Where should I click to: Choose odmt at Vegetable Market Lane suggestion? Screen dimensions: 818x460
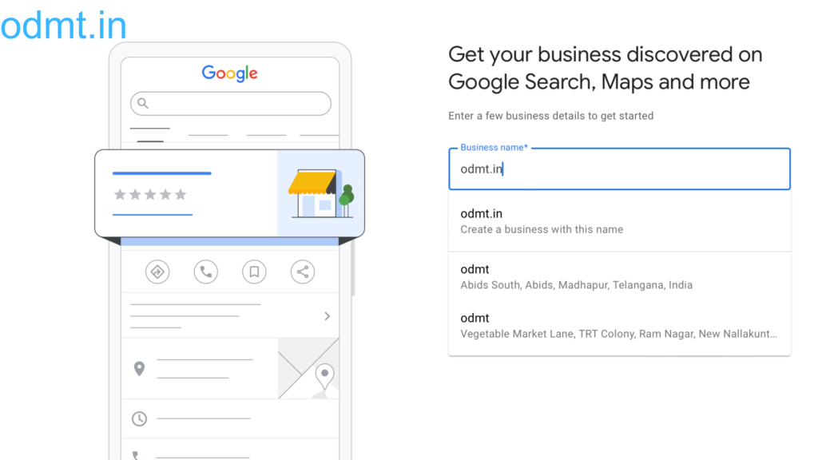[x=619, y=326]
